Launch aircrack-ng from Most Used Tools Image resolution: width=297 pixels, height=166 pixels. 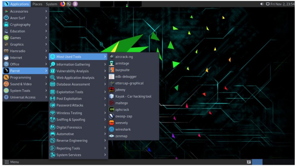(x=124, y=57)
